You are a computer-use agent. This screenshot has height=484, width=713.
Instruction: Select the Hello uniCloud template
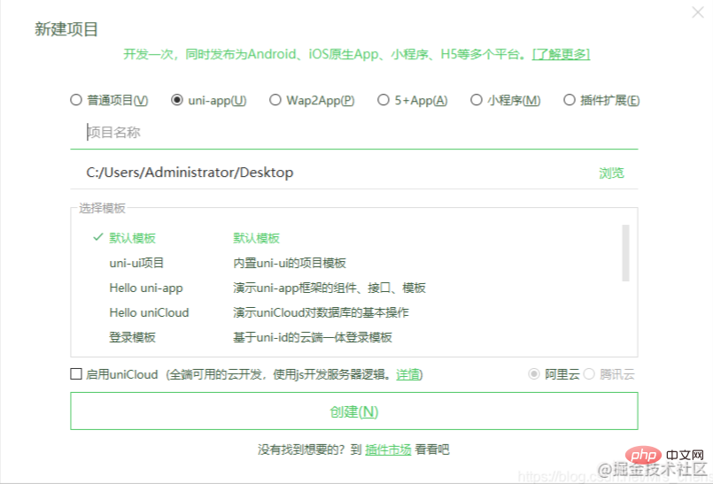coord(149,312)
